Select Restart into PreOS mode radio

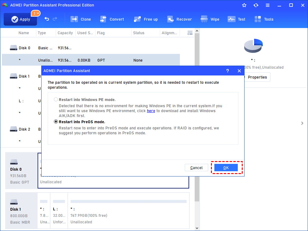(x=56, y=122)
